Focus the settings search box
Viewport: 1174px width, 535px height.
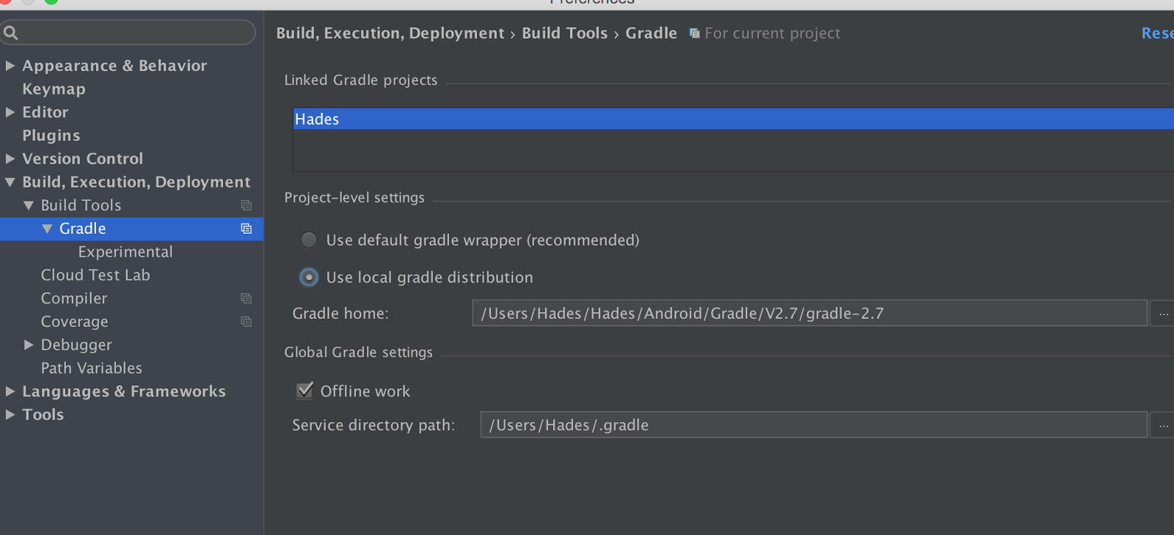coord(128,32)
